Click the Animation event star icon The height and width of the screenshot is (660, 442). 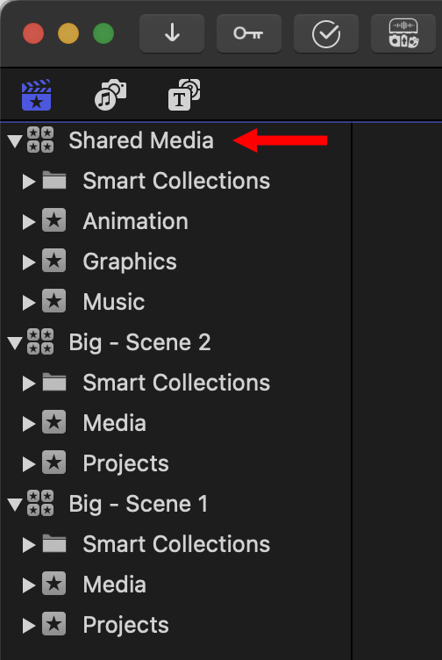(53, 220)
